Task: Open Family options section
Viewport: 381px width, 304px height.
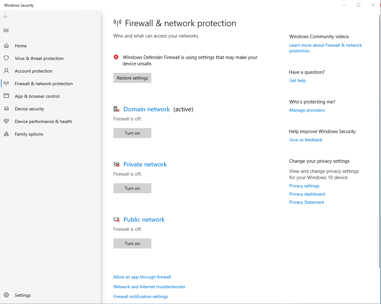Action: pos(29,134)
